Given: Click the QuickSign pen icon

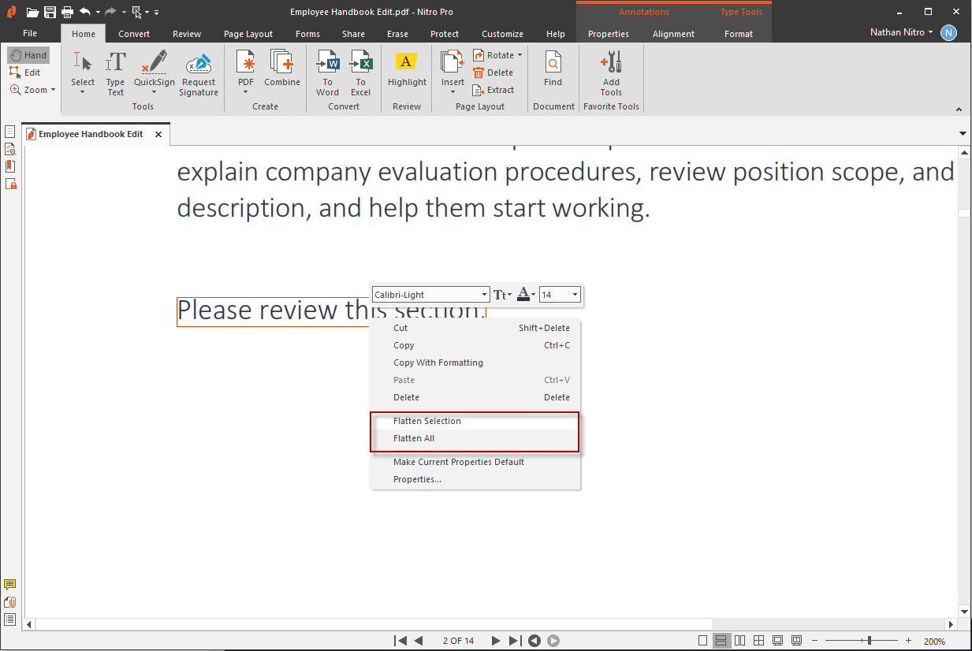Looking at the screenshot, I should (x=154, y=63).
